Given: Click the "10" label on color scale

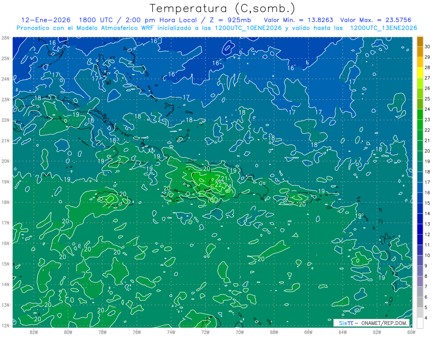Looking at the screenshot, I should coord(428,255).
